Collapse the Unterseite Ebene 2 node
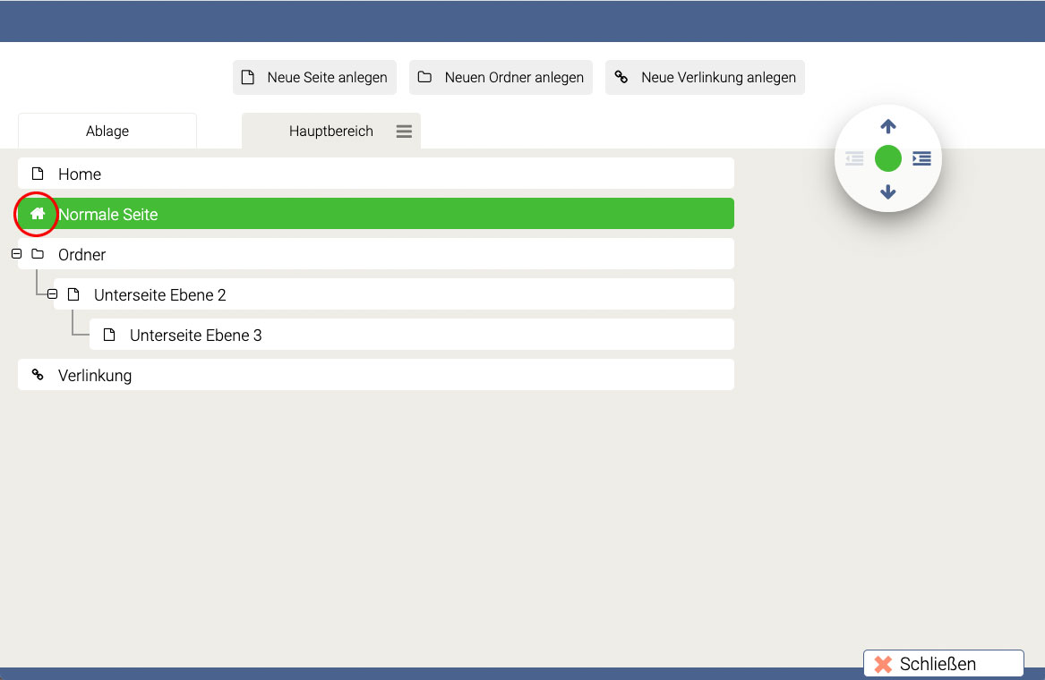The width and height of the screenshot is (1045, 680). [x=52, y=293]
